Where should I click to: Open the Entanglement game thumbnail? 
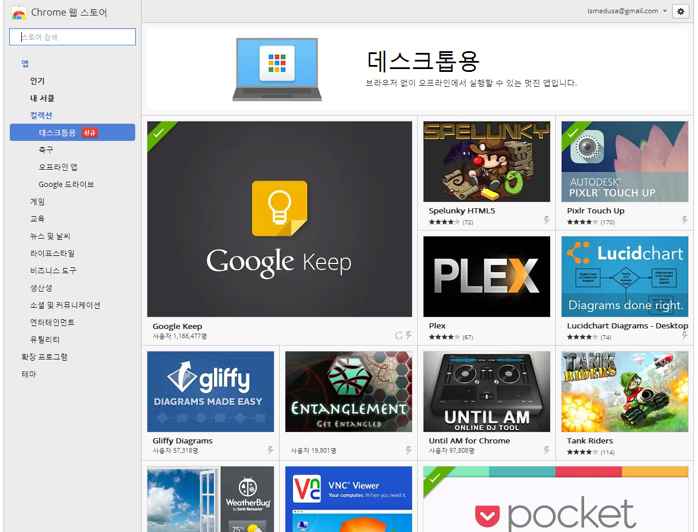click(x=349, y=391)
